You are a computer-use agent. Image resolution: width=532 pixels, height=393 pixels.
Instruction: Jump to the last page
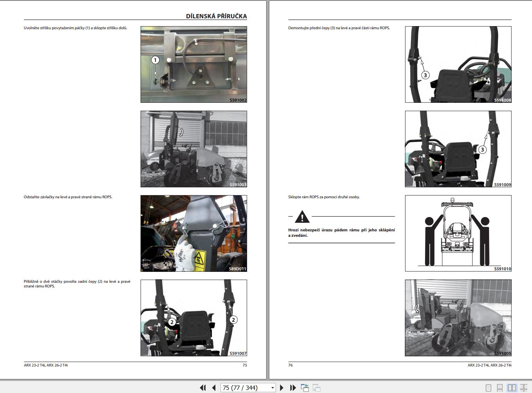click(x=293, y=388)
